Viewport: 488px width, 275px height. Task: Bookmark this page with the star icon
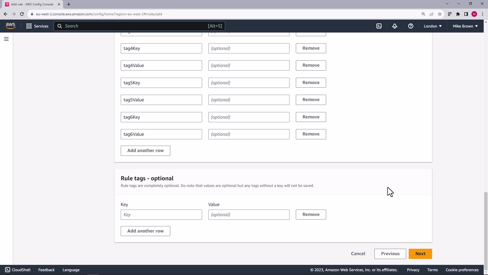(440, 14)
